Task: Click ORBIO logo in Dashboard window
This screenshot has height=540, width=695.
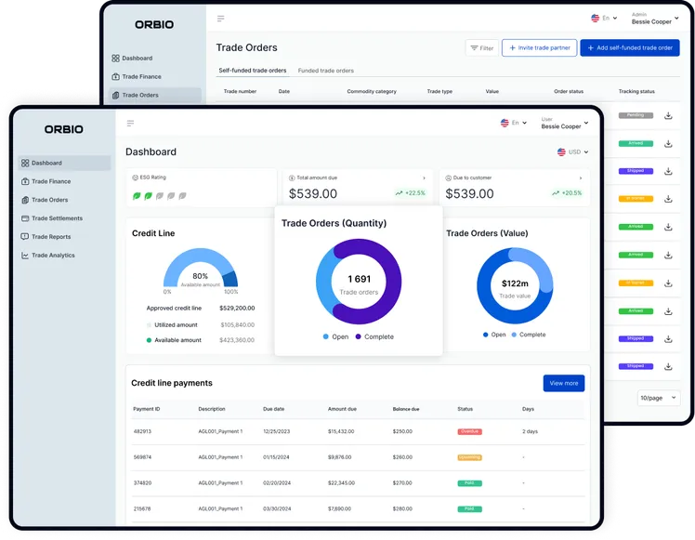Action: [64, 129]
